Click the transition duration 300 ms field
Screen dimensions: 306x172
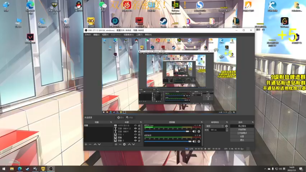click(217, 130)
